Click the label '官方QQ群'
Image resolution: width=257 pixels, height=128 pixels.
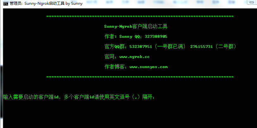pyautogui.click(x=114, y=47)
